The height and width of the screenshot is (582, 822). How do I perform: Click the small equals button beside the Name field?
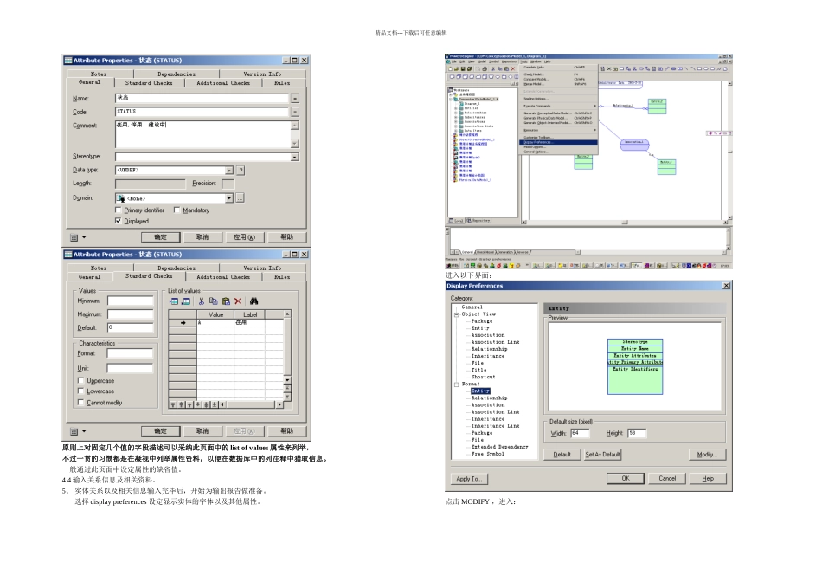(295, 98)
